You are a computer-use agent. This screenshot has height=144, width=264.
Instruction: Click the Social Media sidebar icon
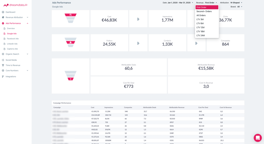[x=3, y=60]
